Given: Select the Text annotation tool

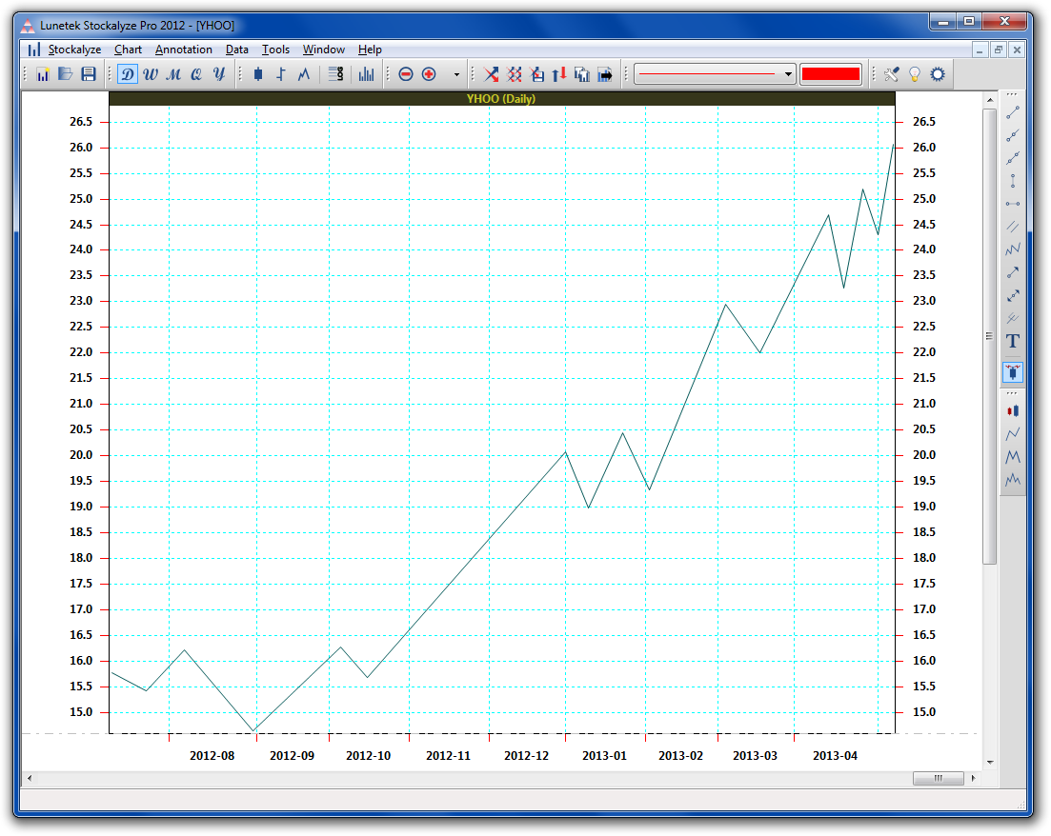Looking at the screenshot, I should click(x=1013, y=341).
